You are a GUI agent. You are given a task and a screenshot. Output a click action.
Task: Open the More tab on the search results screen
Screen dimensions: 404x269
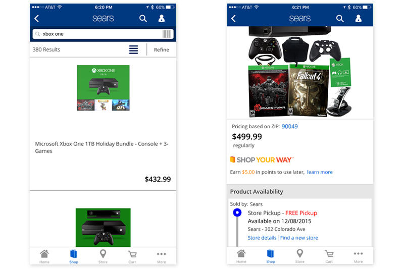[162, 257]
